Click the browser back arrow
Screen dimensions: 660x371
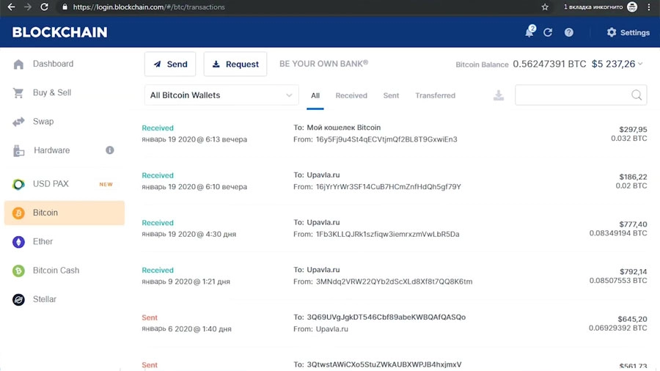click(x=11, y=7)
